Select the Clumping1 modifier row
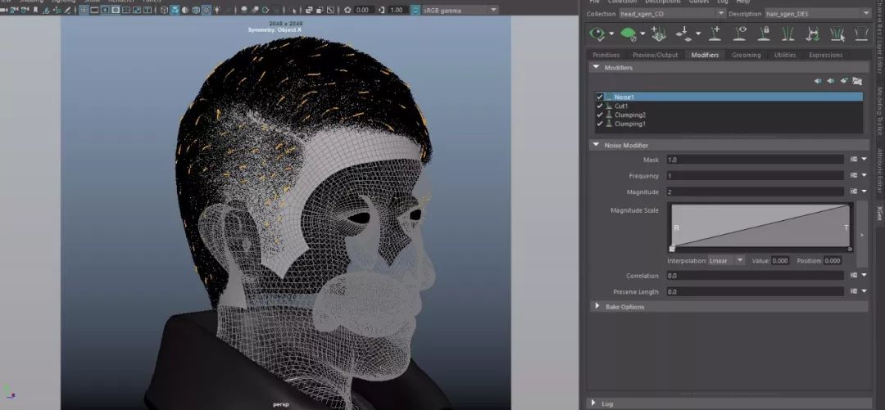885x410 pixels. 728,124
